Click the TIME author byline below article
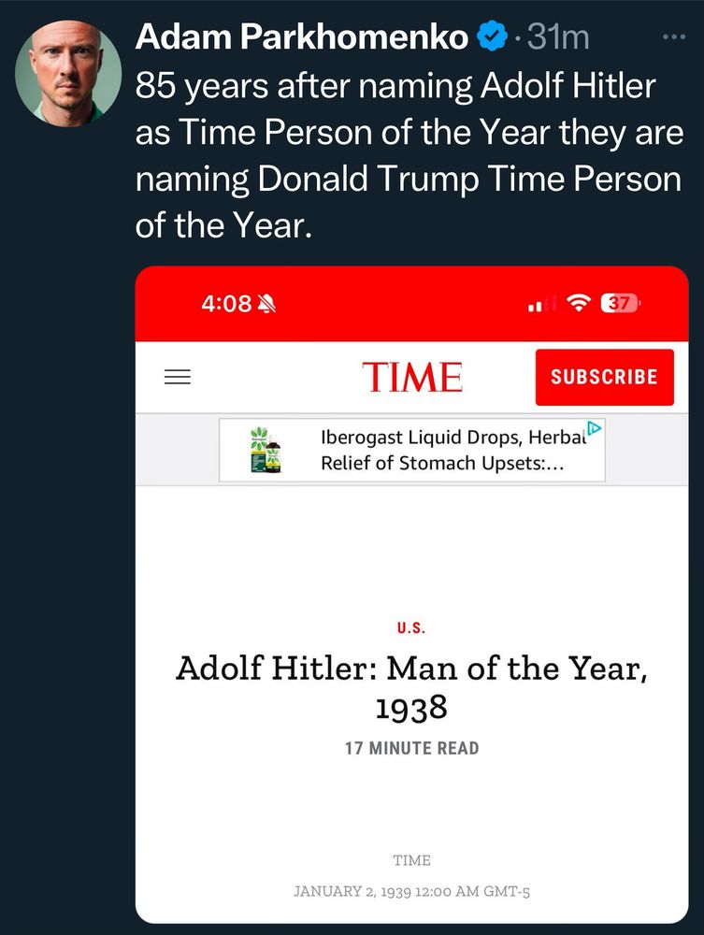The image size is (704, 935). (x=411, y=860)
